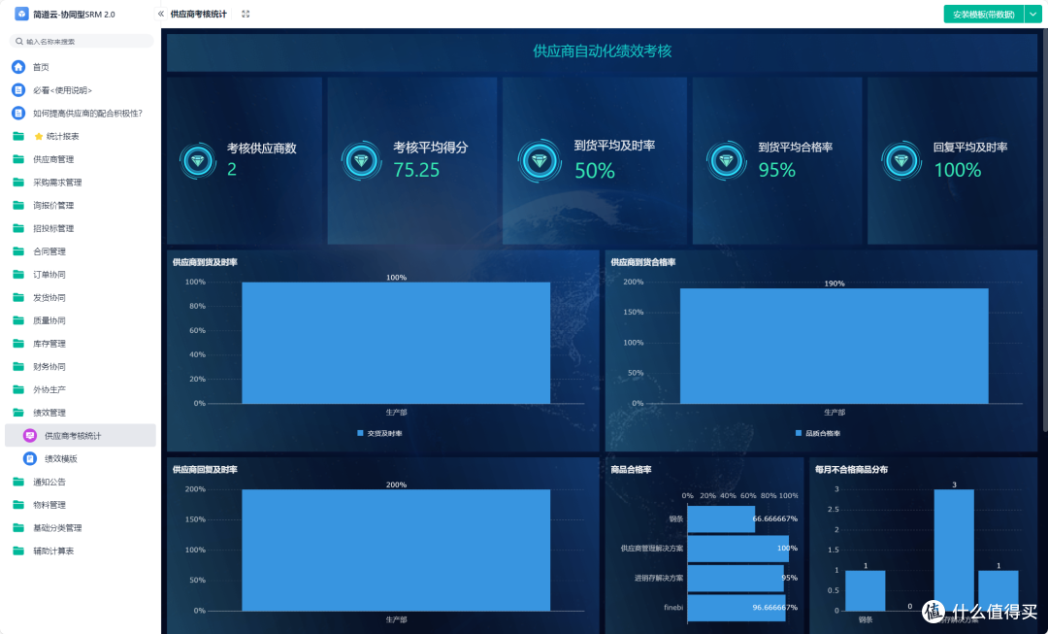1048x634 pixels.
Task: Click the folder icon for 统计报表
Action: 18,137
